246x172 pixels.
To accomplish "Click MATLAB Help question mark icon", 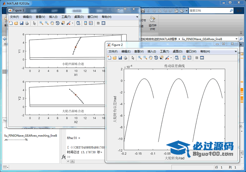I will (x=182, y=11).
